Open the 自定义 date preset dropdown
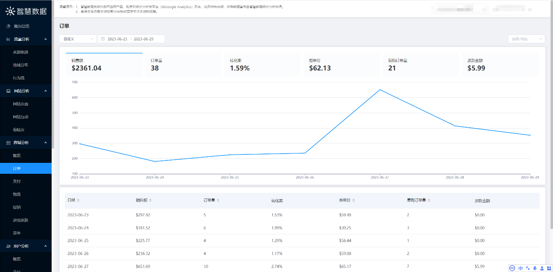 (x=78, y=39)
